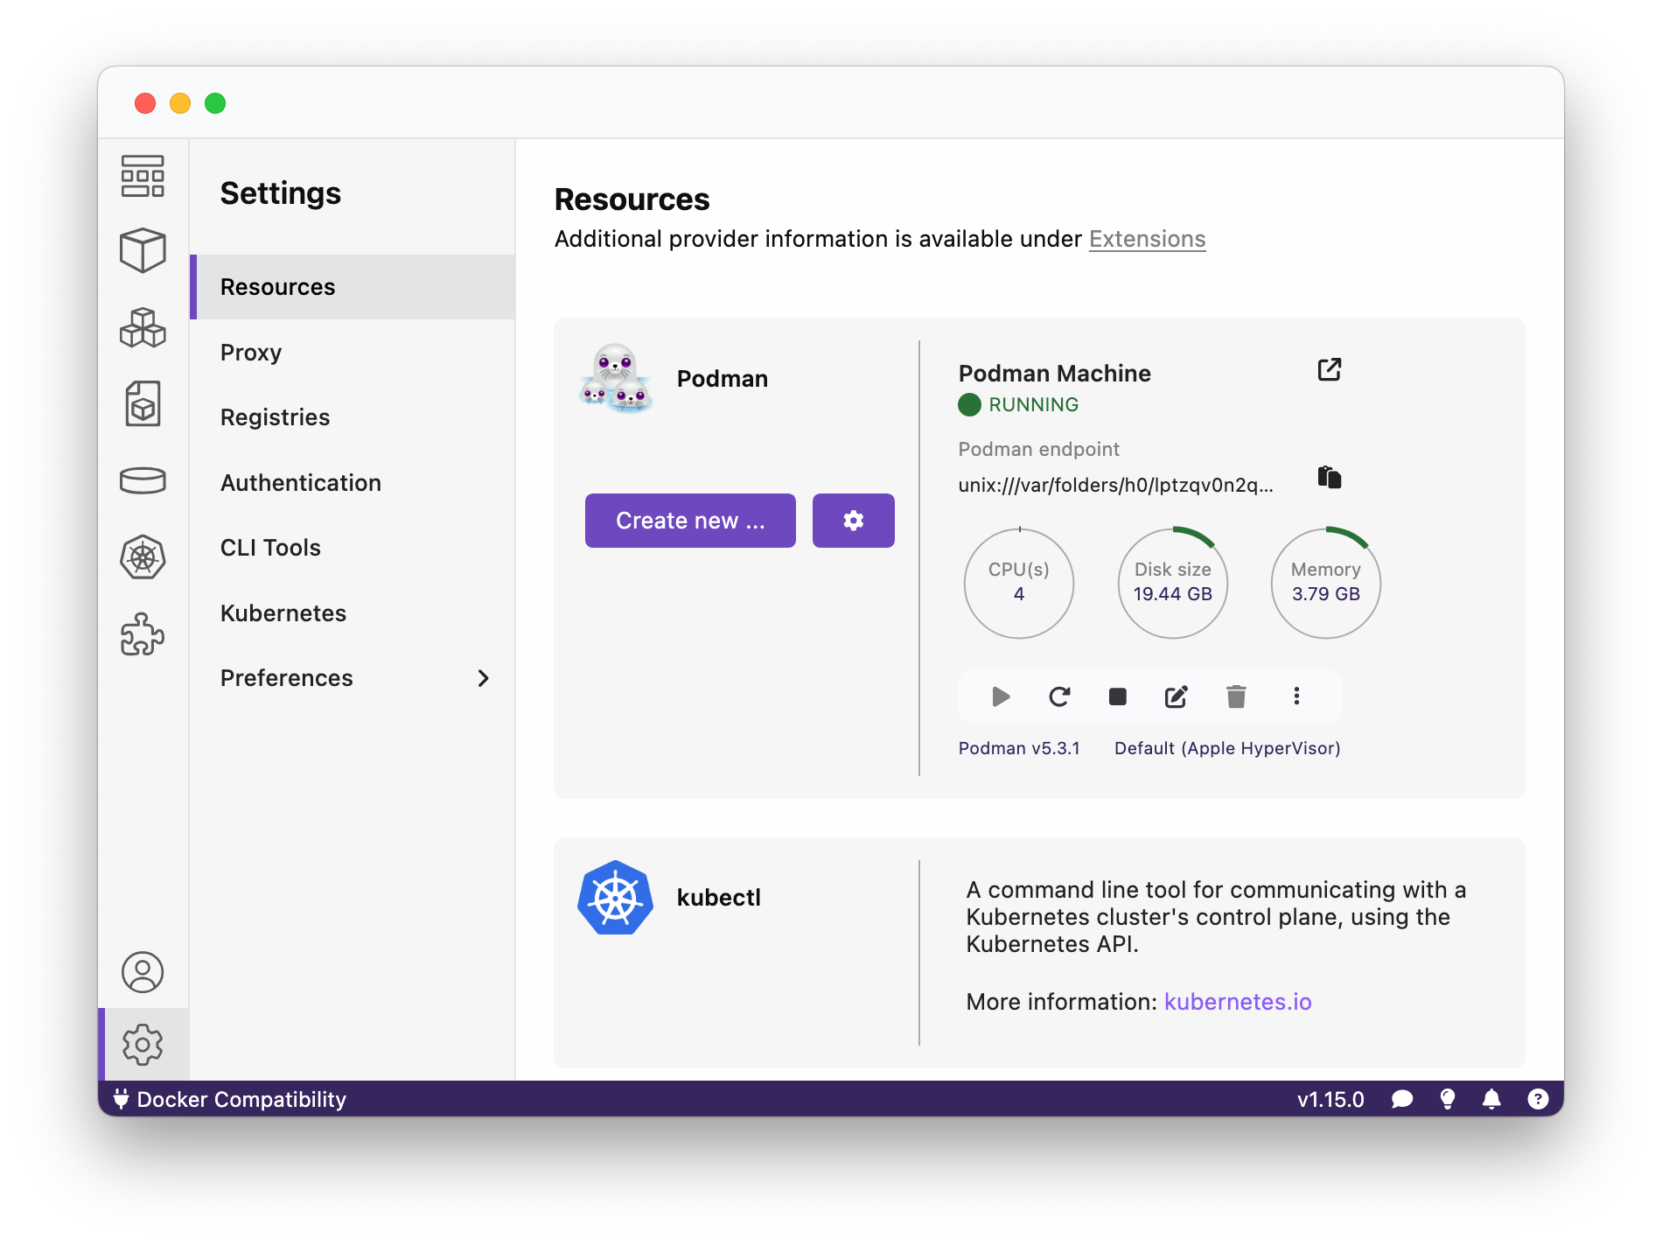The image size is (1662, 1246).
Task: Open the Accounts user icon
Action: 143,971
